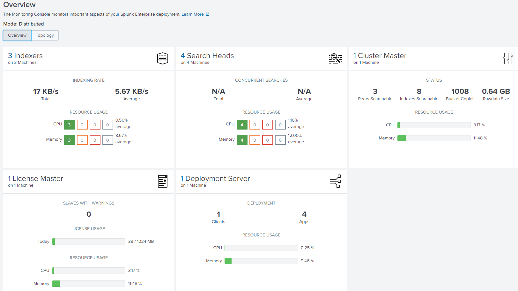Click the 3 Peers Searchable value
This screenshot has width=518, height=291.
tap(375, 92)
